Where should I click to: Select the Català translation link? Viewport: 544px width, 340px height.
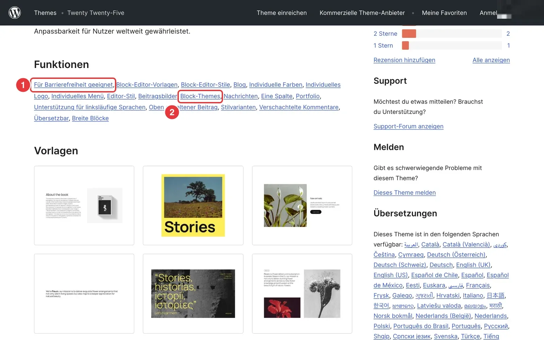430,244
